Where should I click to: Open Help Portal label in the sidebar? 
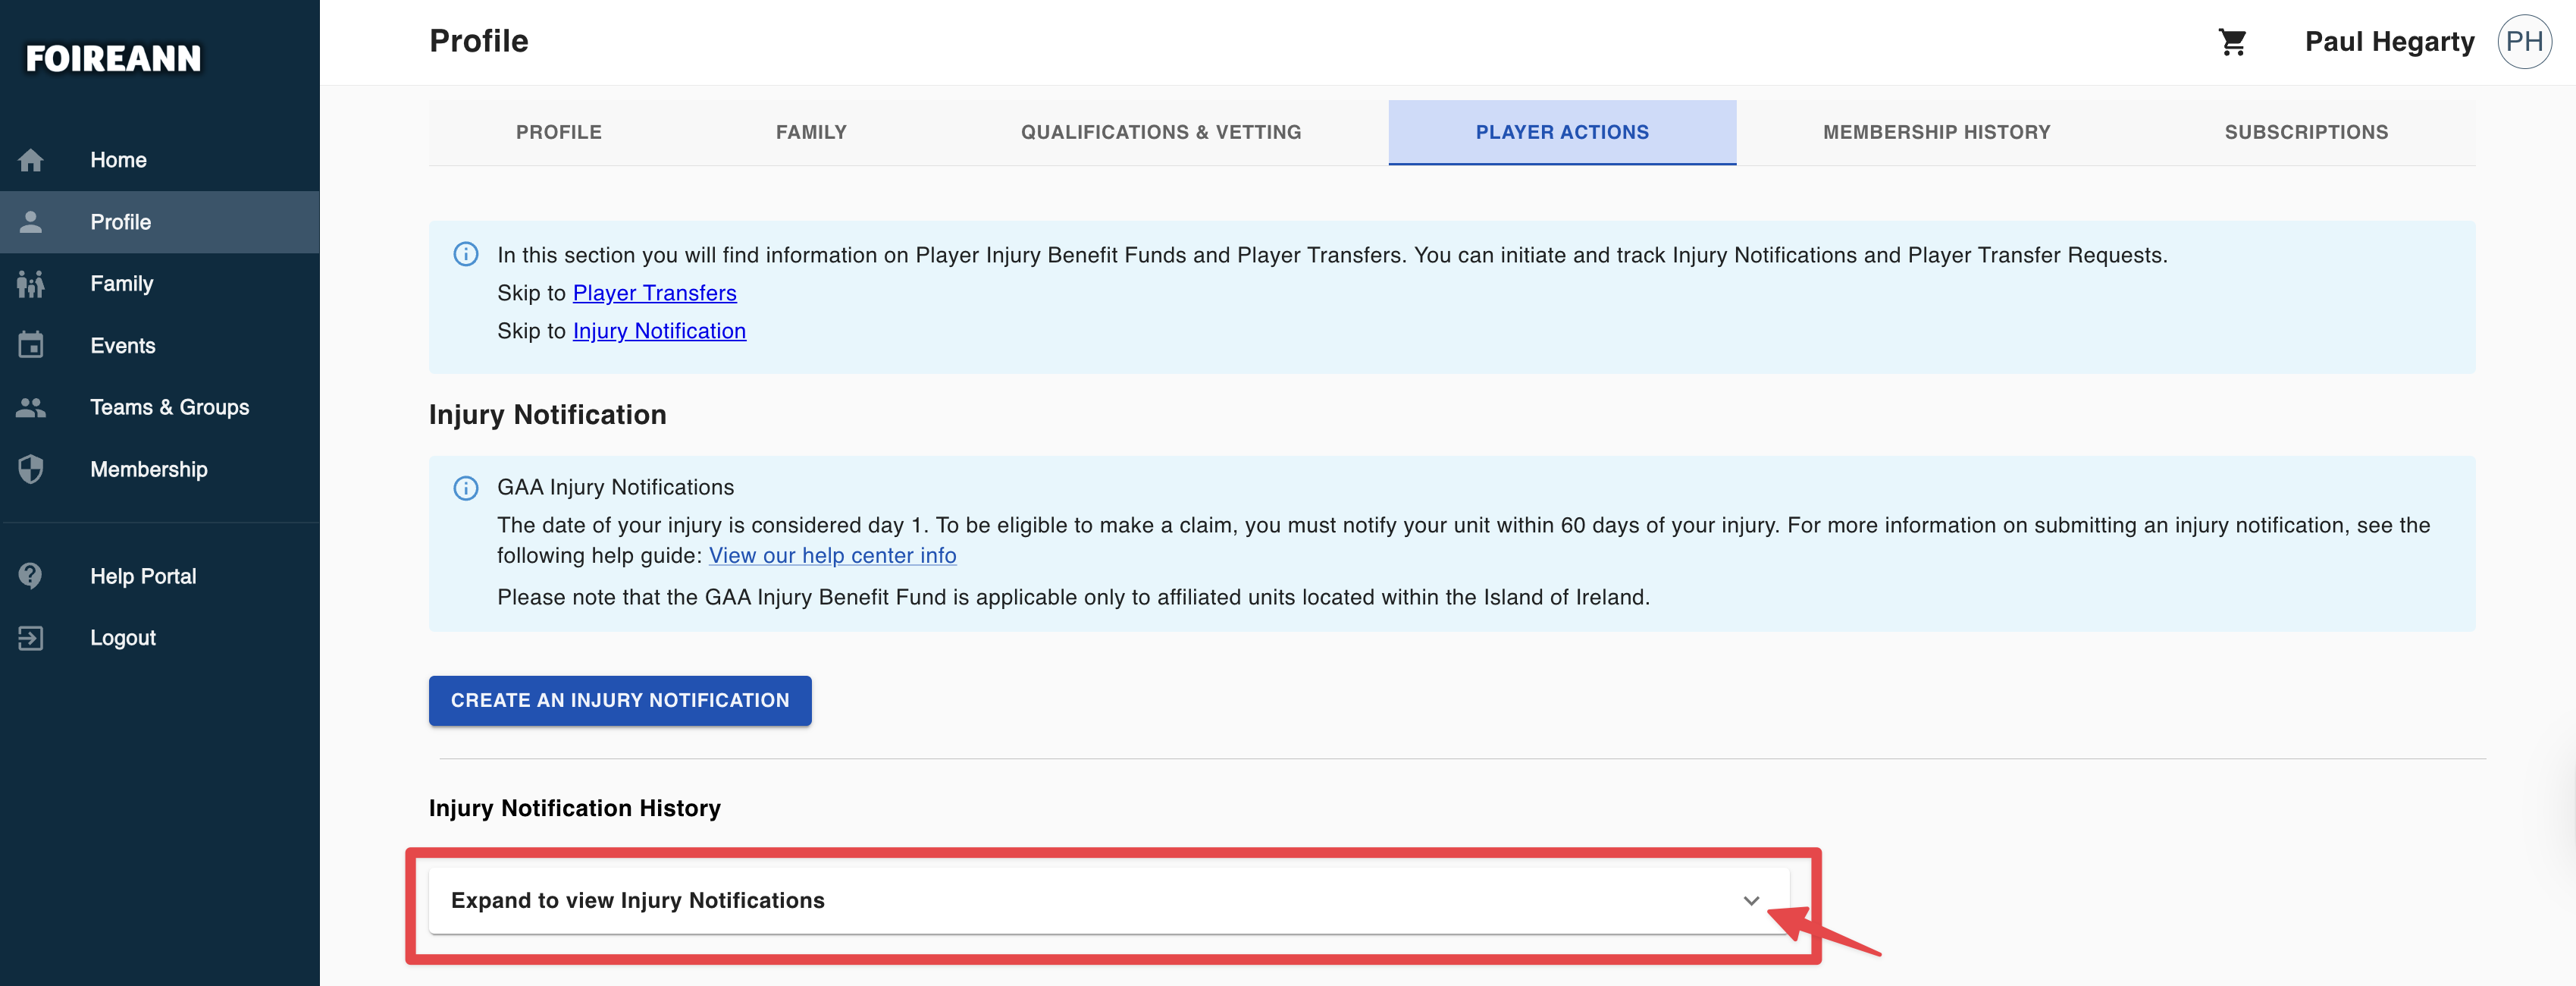[x=143, y=576]
